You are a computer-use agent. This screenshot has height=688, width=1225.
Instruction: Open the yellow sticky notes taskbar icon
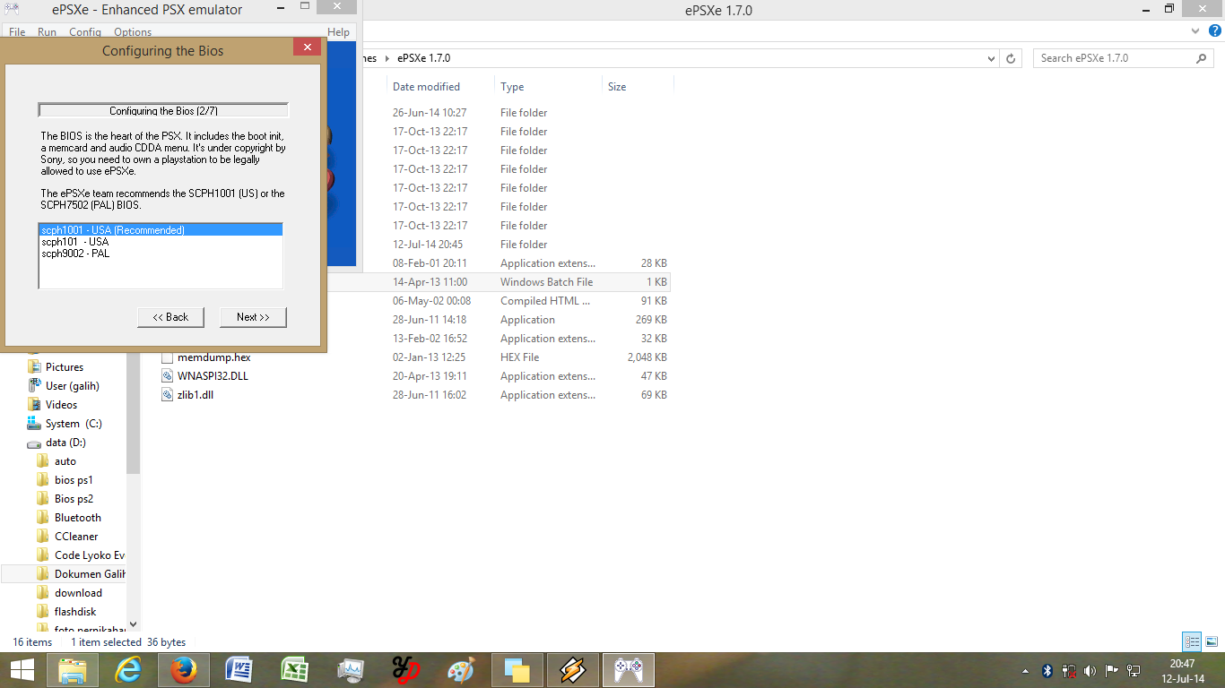point(517,670)
